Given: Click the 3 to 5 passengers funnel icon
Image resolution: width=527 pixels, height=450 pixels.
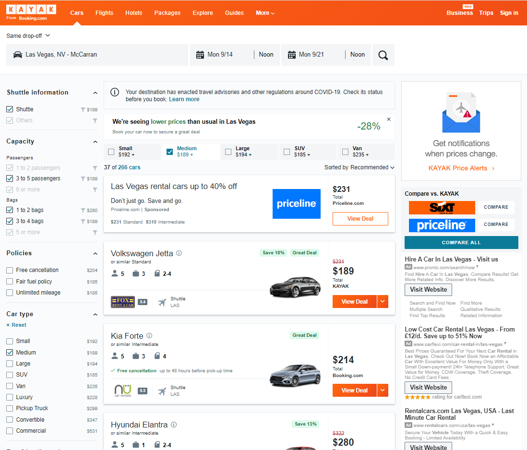Looking at the screenshot, I should 83,179.
